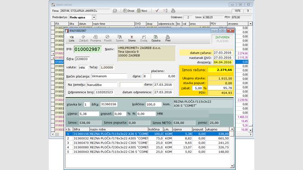This screenshot has height=170, width=303.
Task: Click the cijena field 5,38
Action: (89, 114)
